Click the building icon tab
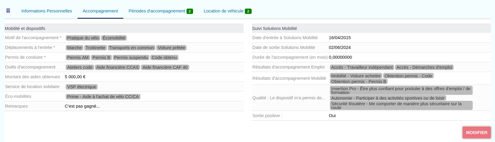 (8, 11)
